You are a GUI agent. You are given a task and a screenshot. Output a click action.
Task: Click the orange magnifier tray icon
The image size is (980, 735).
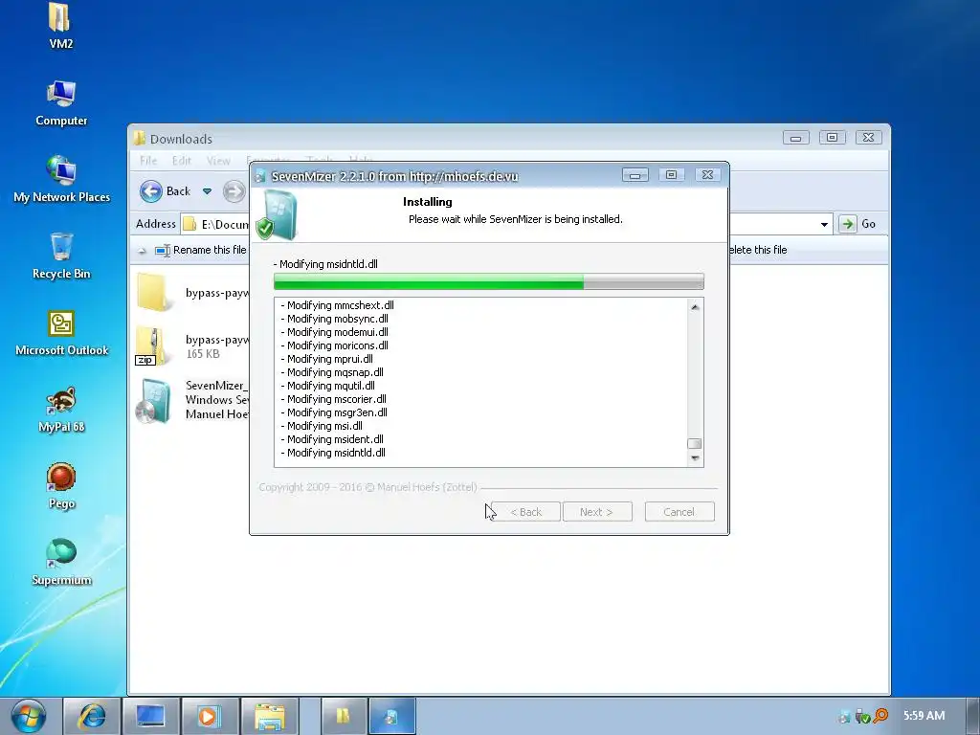pyautogui.click(x=881, y=716)
